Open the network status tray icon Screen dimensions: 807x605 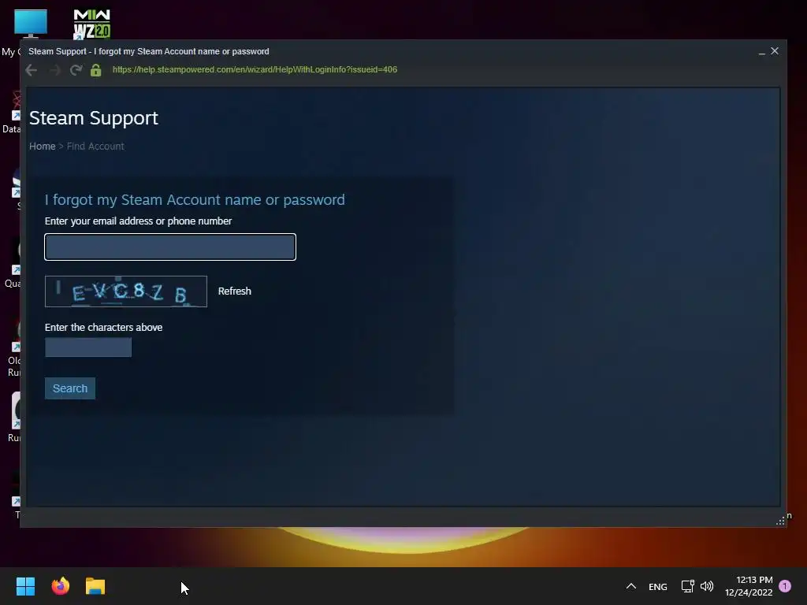tap(687, 586)
